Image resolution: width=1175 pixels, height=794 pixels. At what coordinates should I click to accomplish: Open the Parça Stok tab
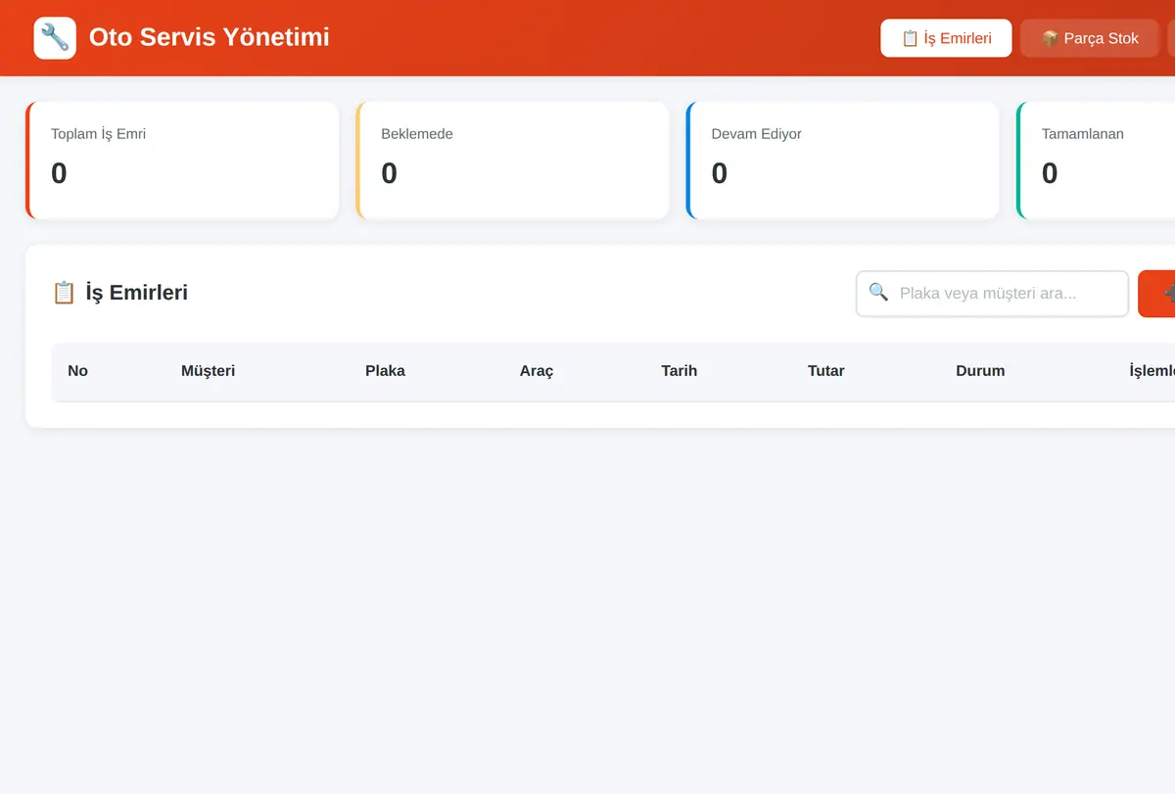[x=1090, y=38]
